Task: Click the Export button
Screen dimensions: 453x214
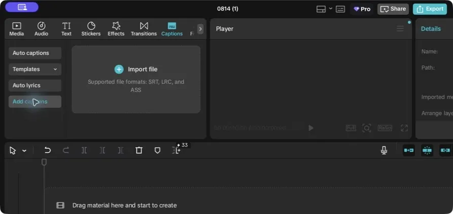Action: [430, 9]
